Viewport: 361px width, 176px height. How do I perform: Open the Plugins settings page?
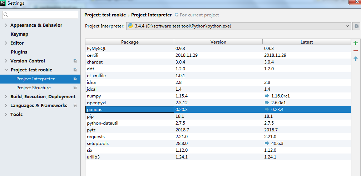[19, 52]
